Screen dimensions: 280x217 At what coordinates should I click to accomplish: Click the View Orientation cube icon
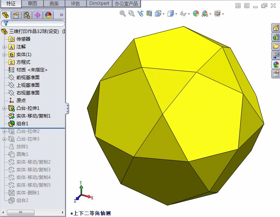pyautogui.click(x=158, y=13)
